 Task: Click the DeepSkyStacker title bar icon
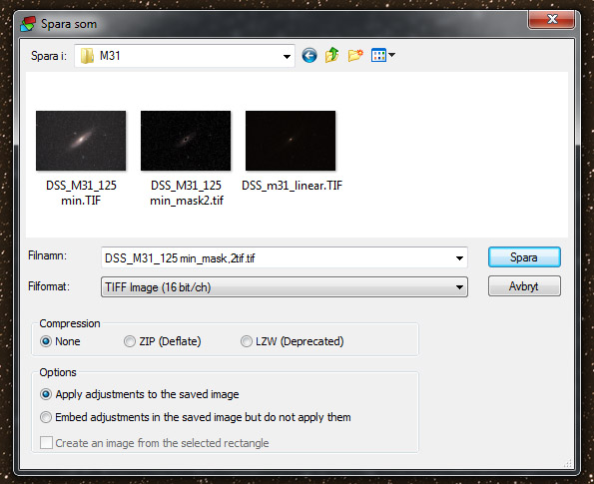point(28,24)
